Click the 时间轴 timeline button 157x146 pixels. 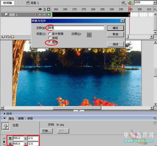(8, 3)
